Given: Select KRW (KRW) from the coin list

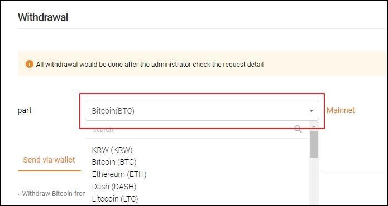Looking at the screenshot, I should coord(112,150).
